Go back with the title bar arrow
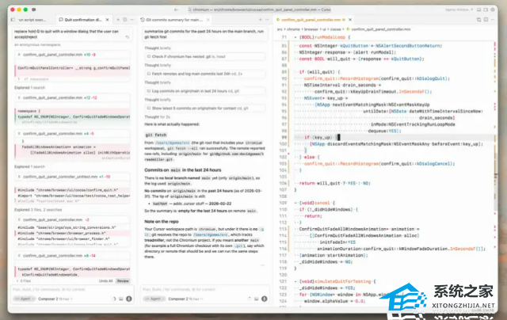 (176, 10)
